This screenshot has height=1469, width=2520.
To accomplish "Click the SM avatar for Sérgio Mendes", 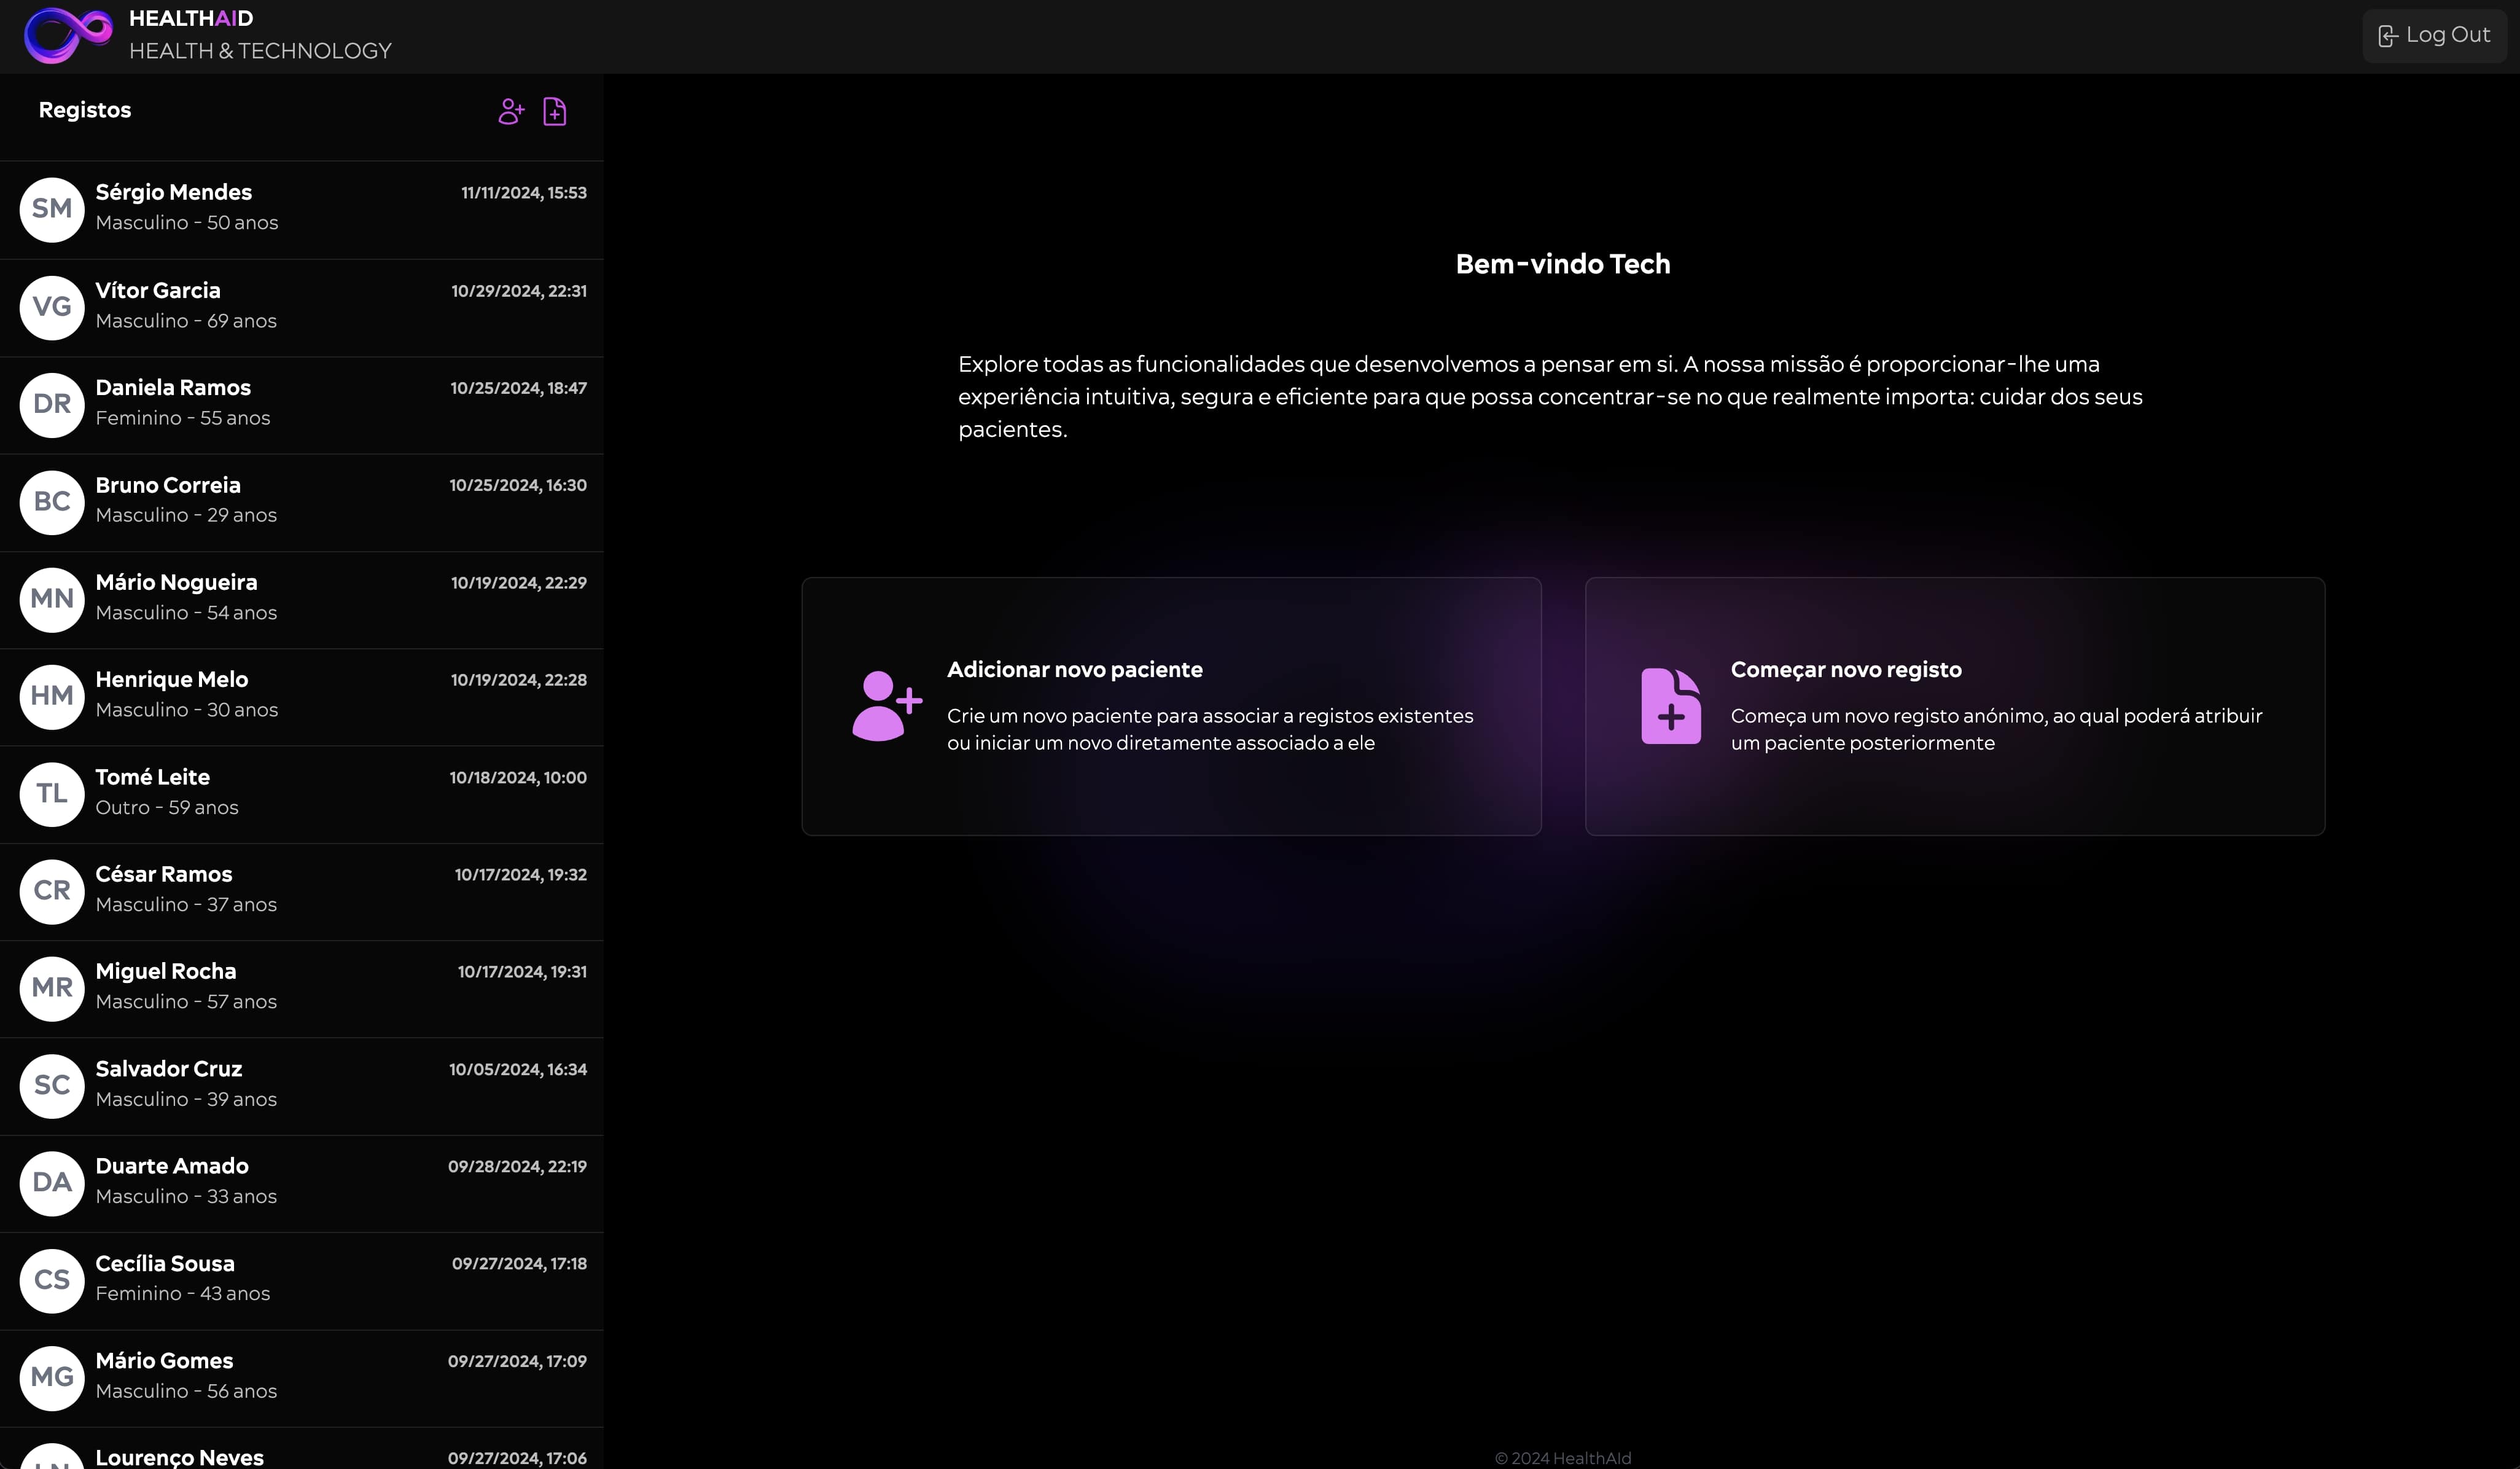I will click(x=52, y=209).
